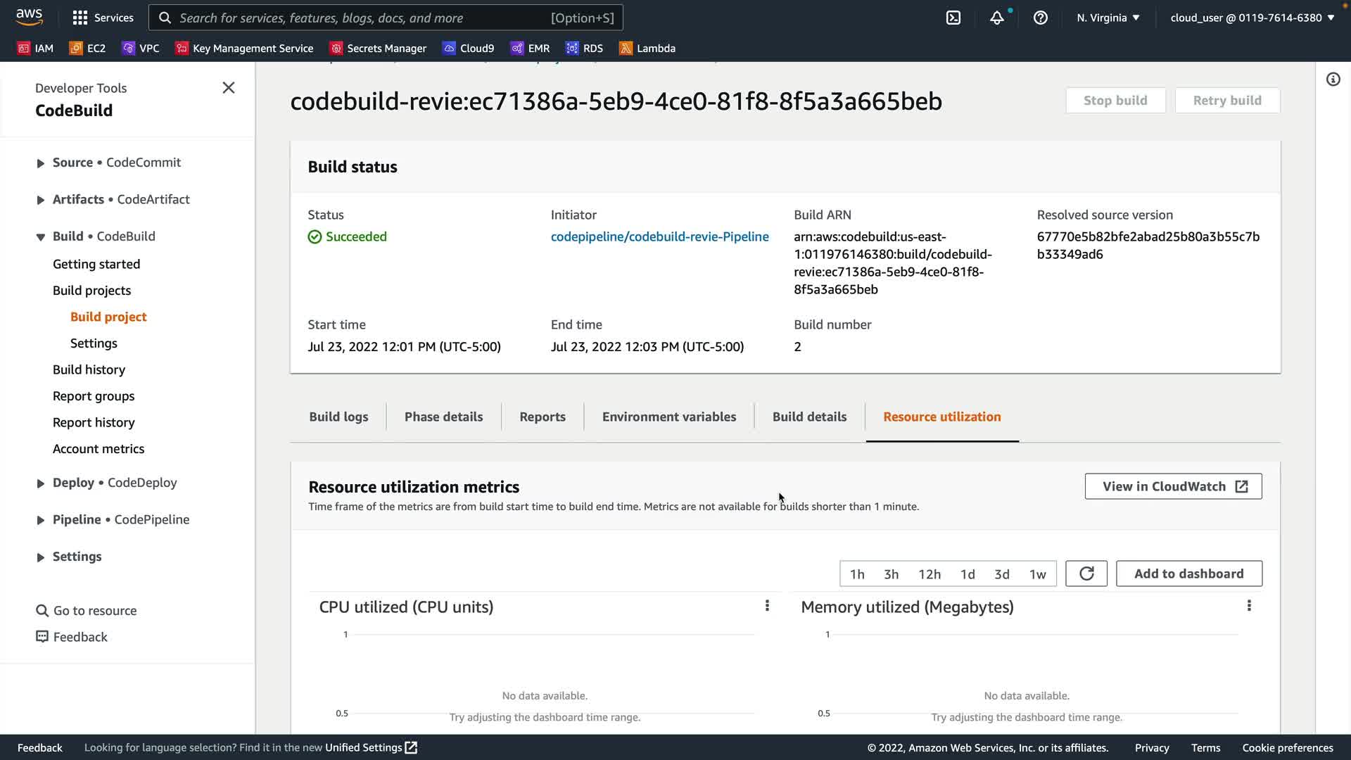
Task: Switch to the Phase details tab
Action: coord(443,417)
